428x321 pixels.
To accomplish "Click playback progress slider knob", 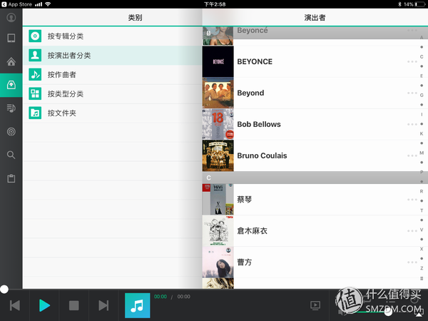I will (4, 289).
